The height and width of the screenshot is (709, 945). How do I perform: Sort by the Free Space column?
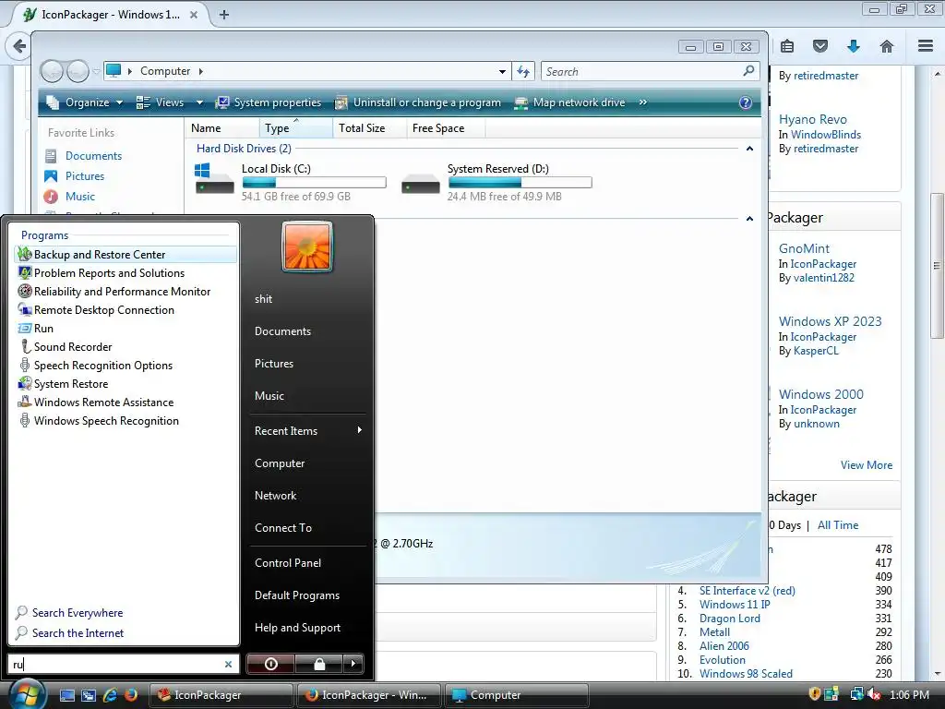pyautogui.click(x=445, y=127)
